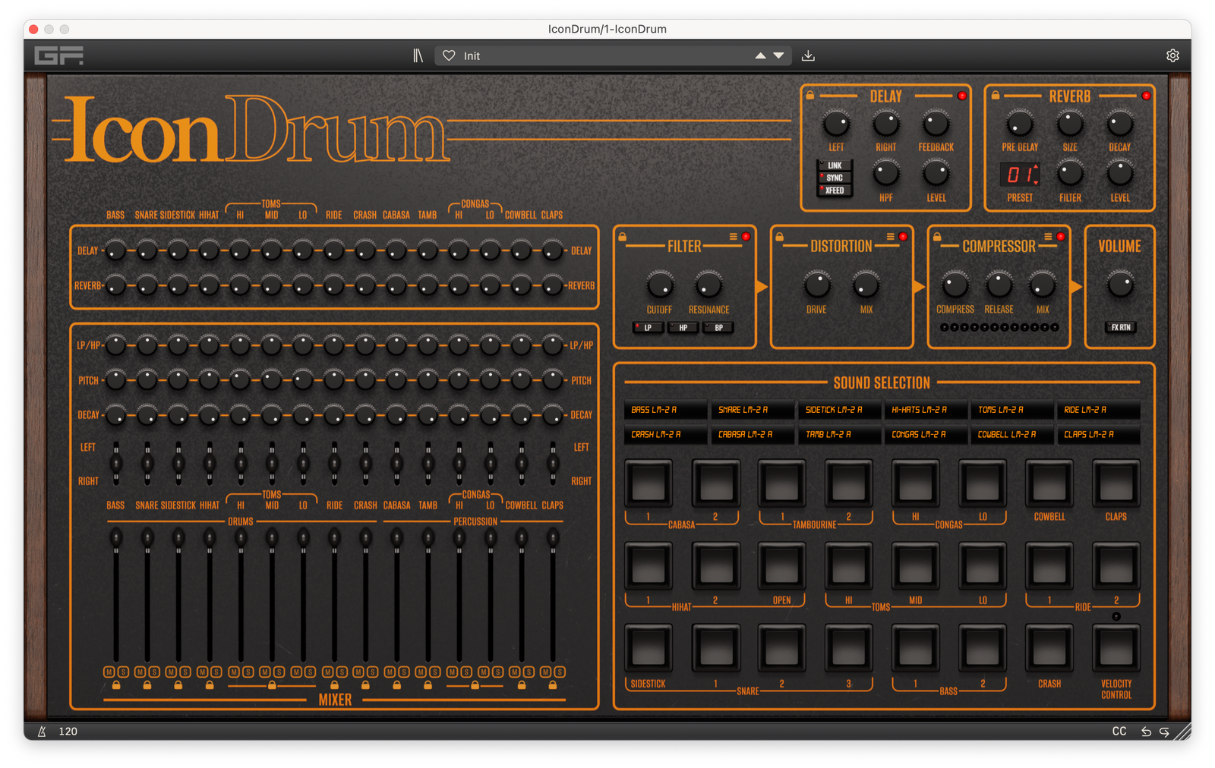This screenshot has width=1215, height=768.
Task: Open the BASS LM-2 A sound selector
Action: coord(664,409)
